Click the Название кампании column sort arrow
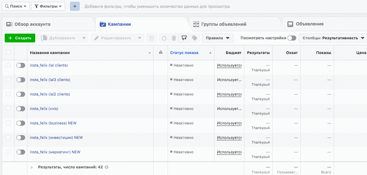 pos(150,53)
